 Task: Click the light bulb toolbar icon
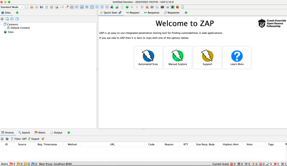(x=122, y=7)
